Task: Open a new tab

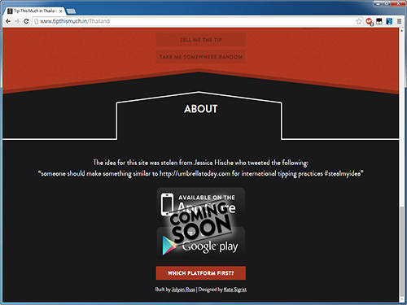Action: 71,11
